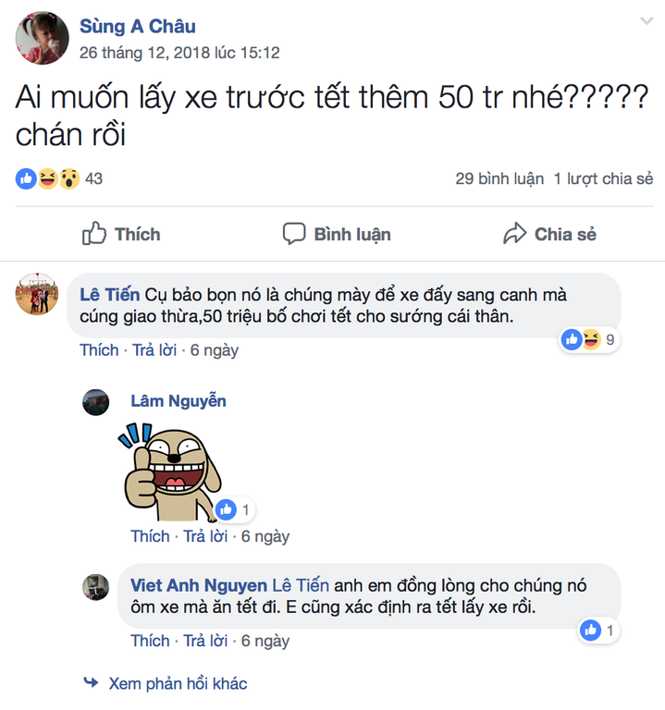
Task: Open Sùng A Châu's profile name
Action: [138, 26]
